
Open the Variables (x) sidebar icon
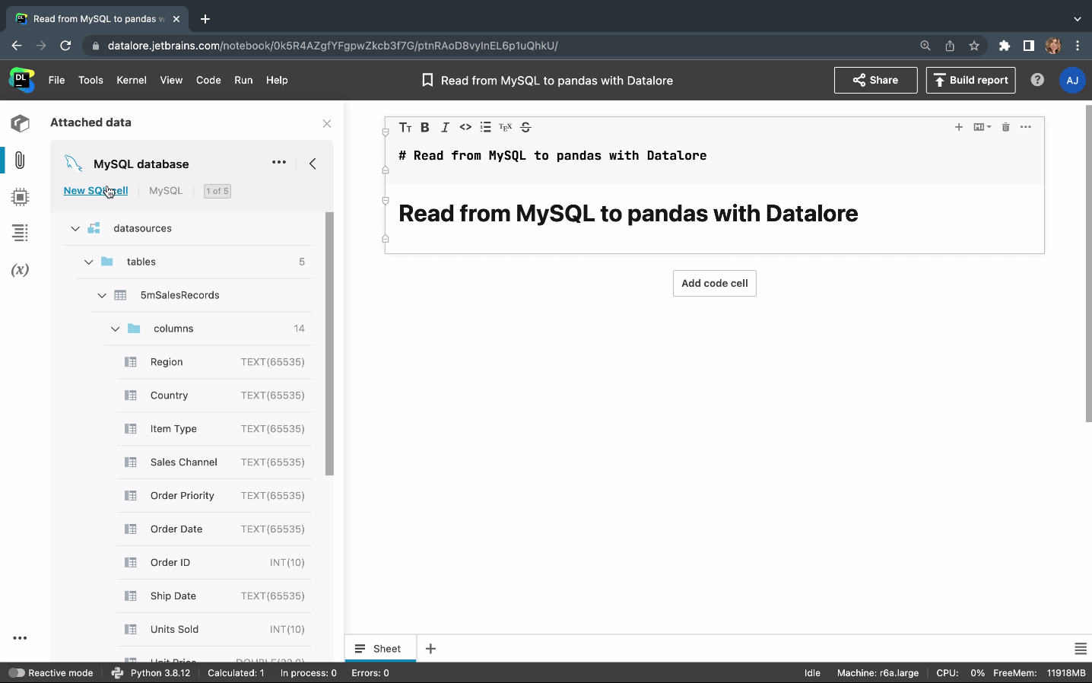20,270
